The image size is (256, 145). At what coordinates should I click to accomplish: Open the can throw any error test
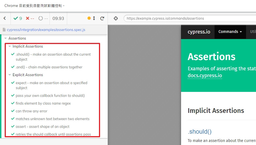tap(32, 111)
